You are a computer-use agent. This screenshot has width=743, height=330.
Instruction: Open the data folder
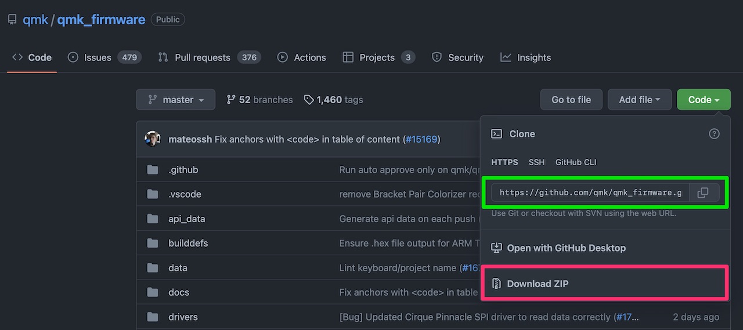click(x=178, y=268)
